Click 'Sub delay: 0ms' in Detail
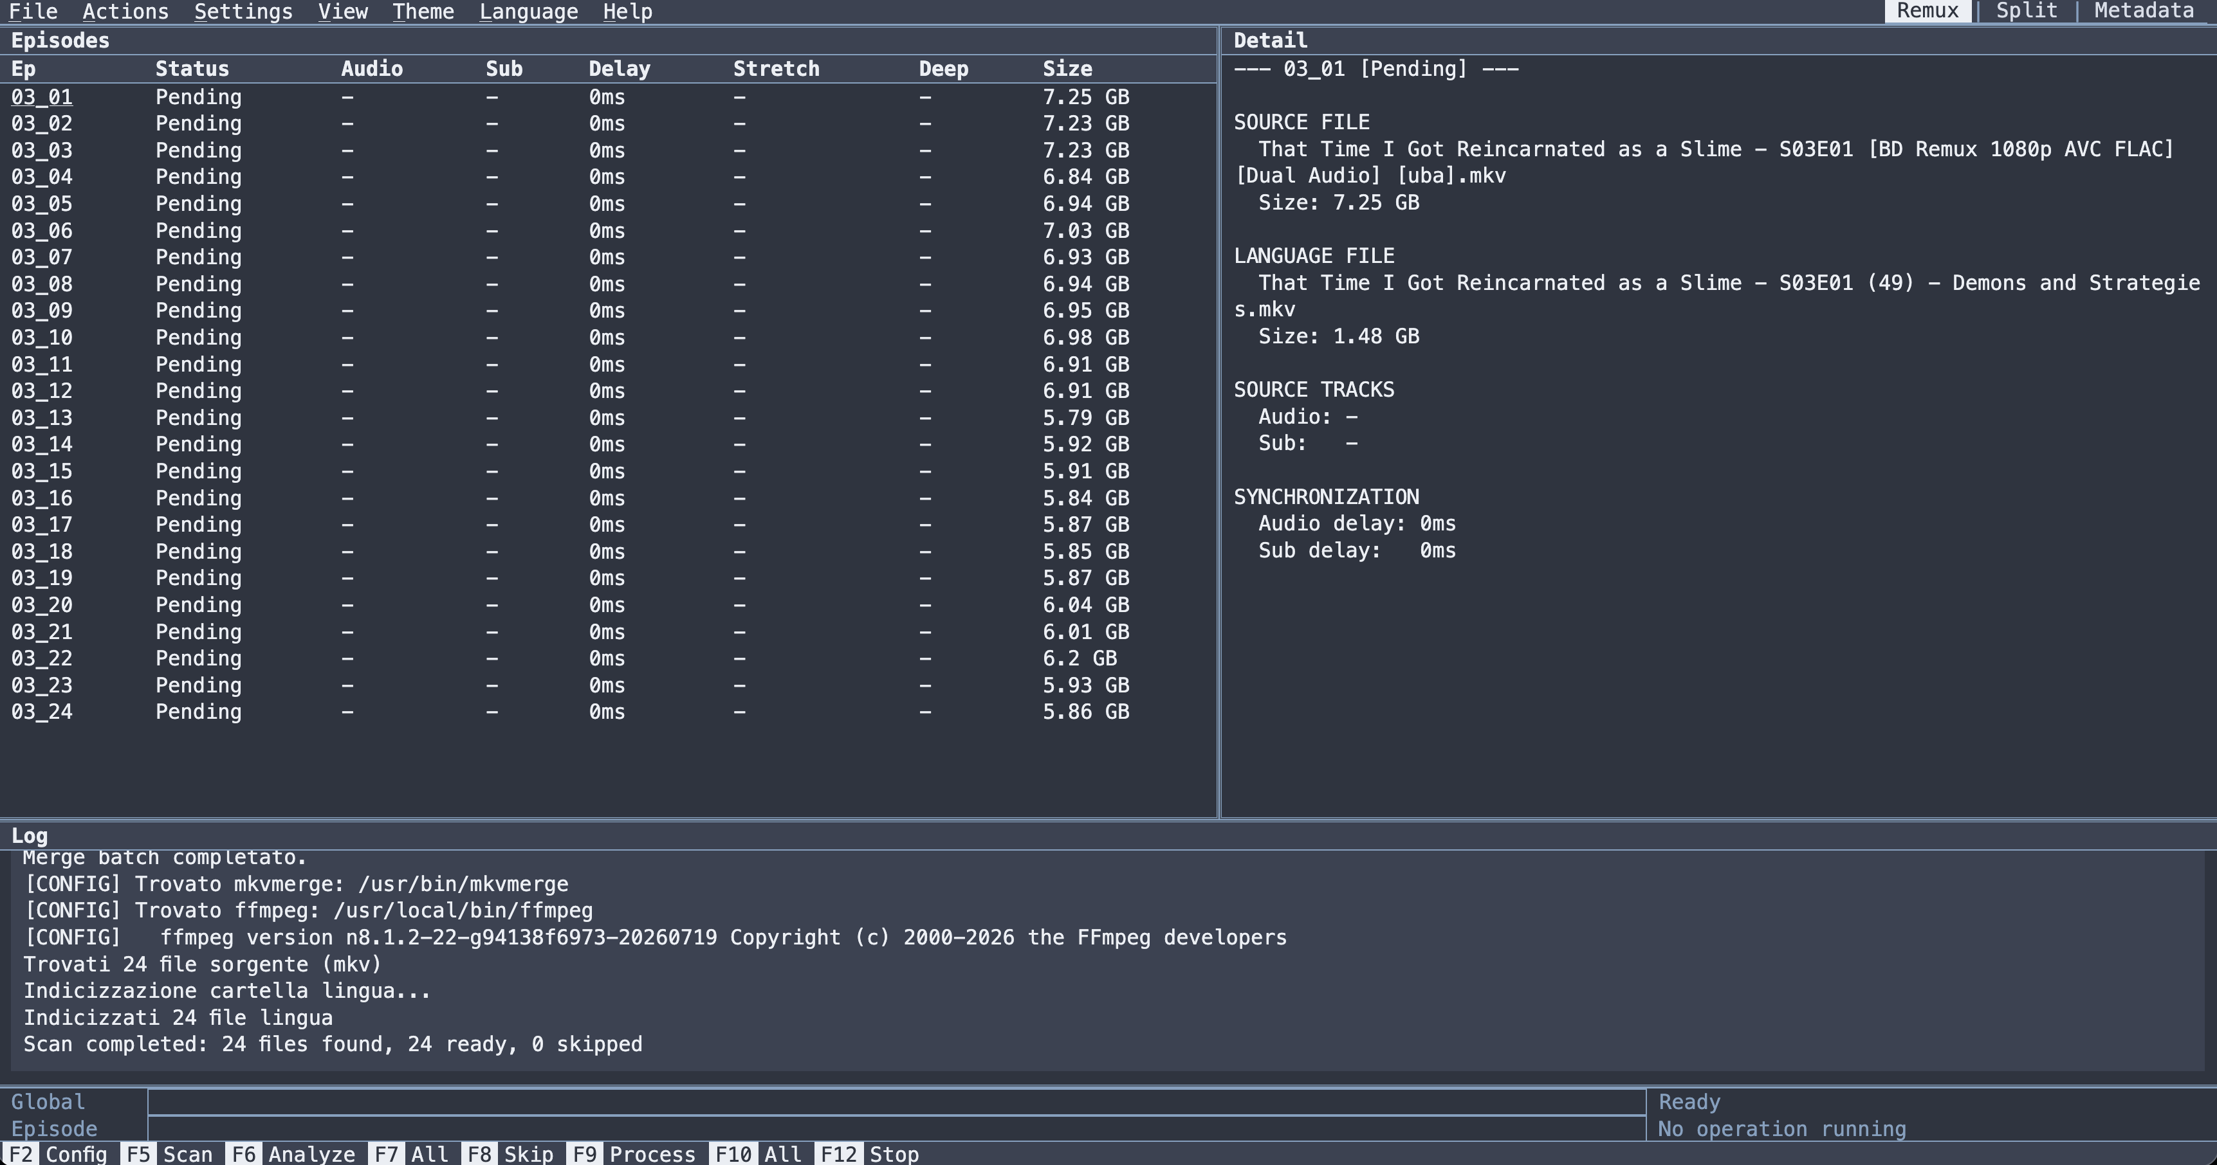 (1357, 550)
